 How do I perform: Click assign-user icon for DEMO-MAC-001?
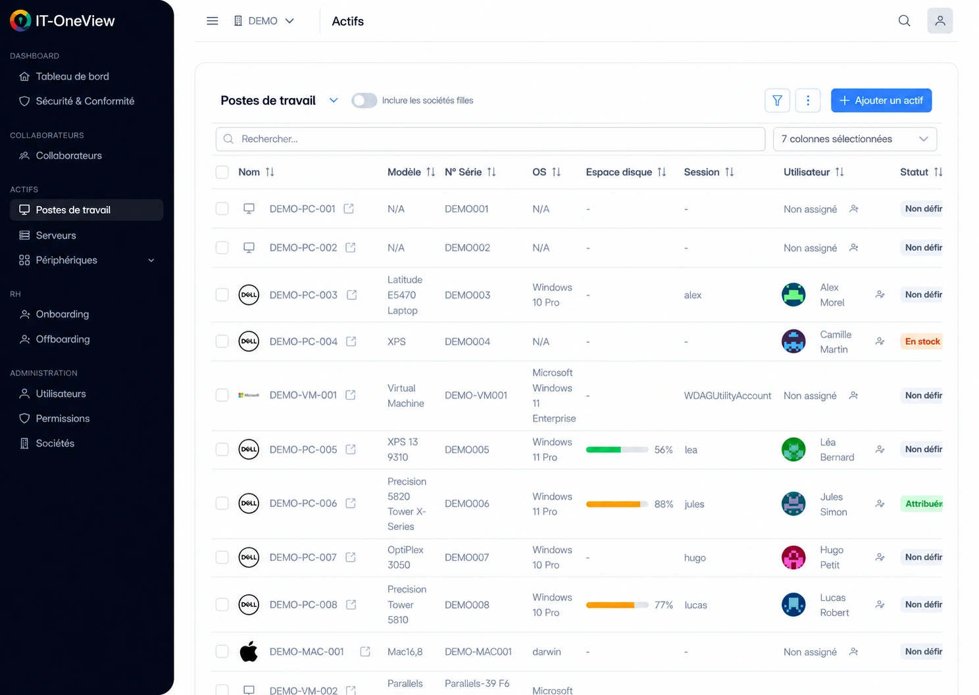tap(853, 652)
